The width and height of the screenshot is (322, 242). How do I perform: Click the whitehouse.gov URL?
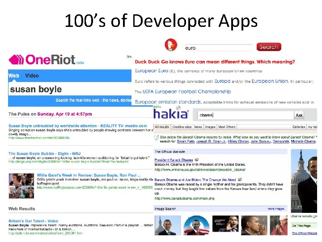click(200, 170)
